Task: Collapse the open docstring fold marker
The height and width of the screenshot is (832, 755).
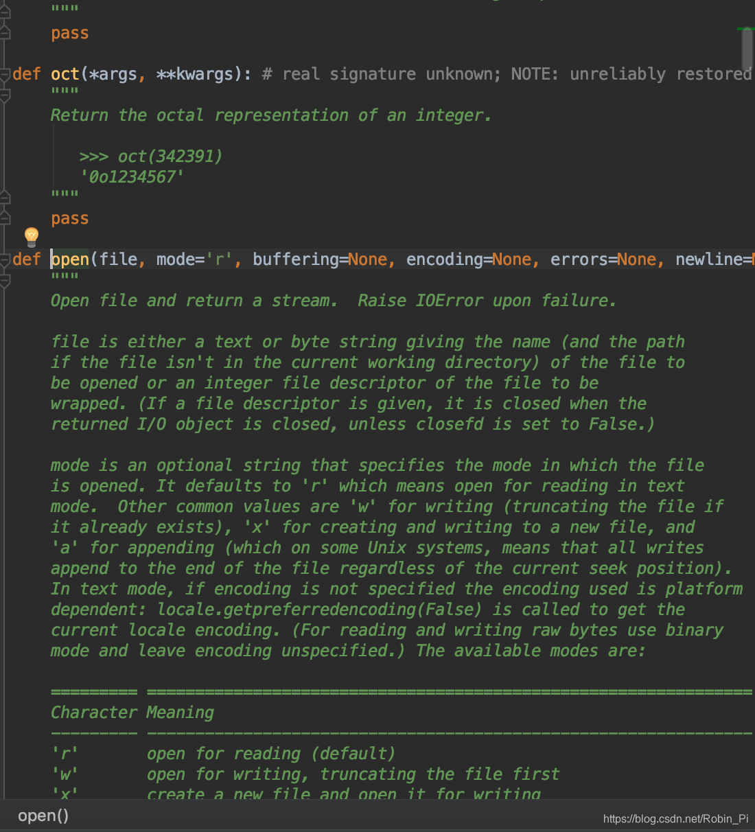Action: click(x=5, y=281)
